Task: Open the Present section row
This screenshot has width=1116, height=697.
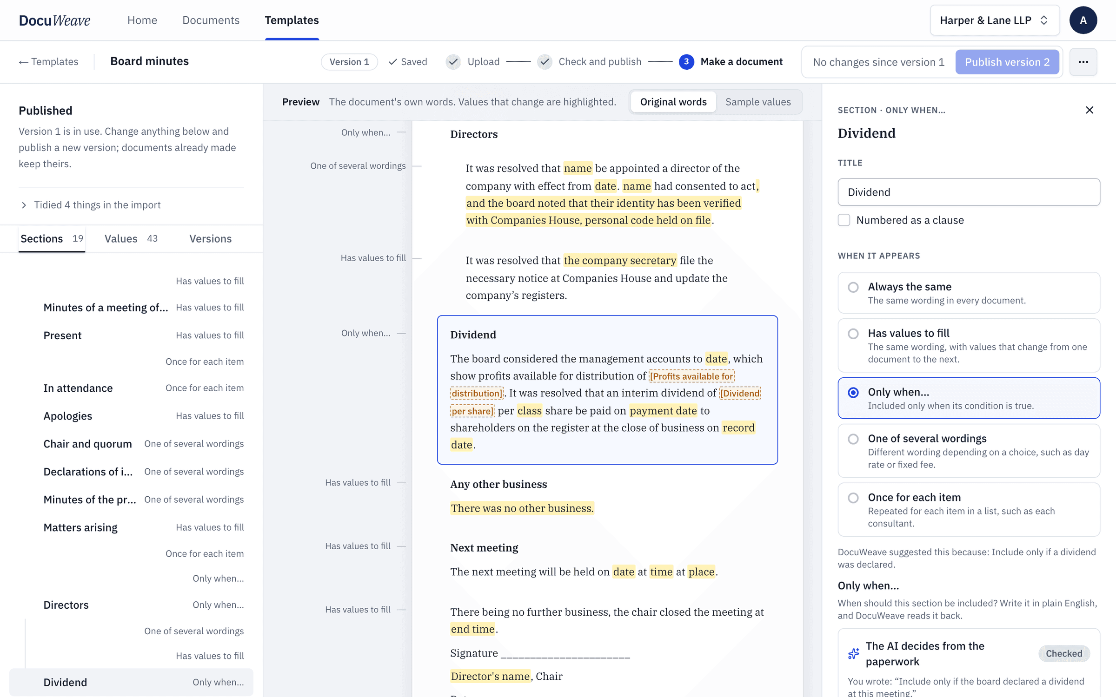Action: [x=131, y=335]
